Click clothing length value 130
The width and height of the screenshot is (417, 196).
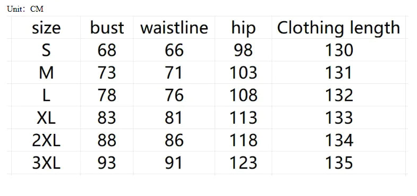(x=339, y=50)
